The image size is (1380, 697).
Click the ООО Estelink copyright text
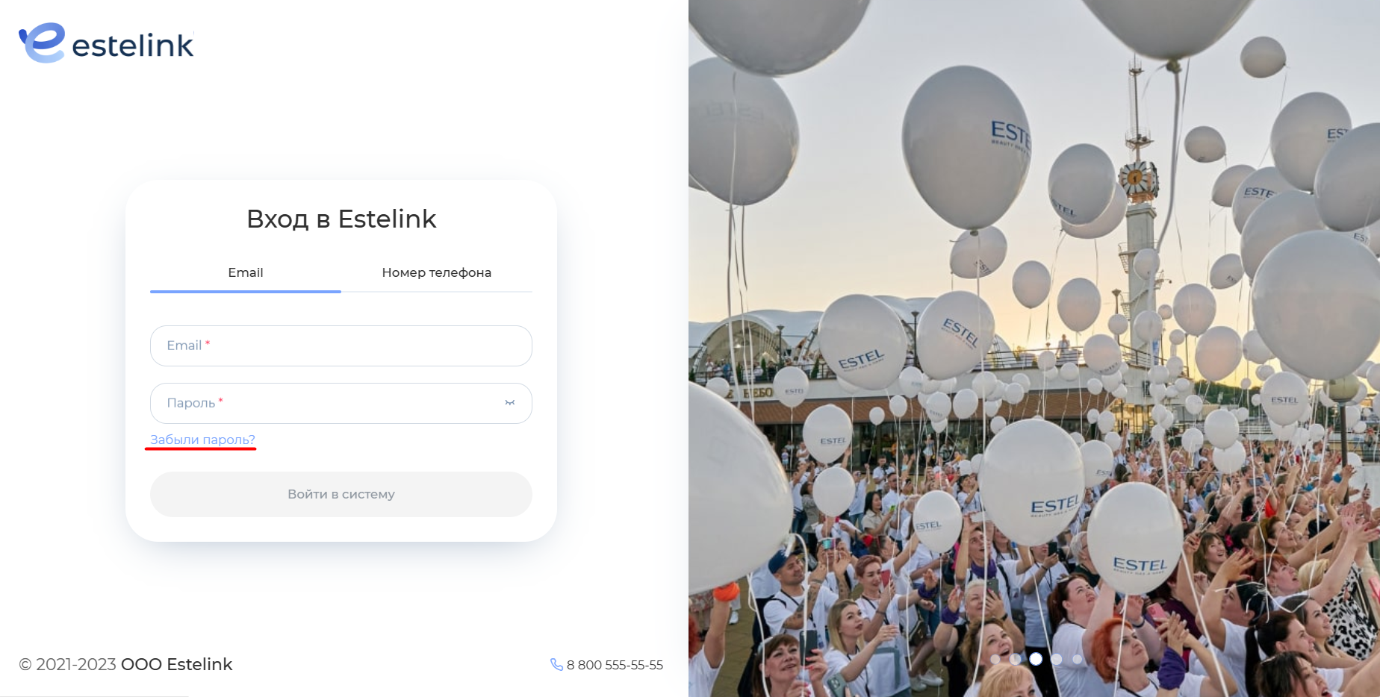[x=176, y=664]
